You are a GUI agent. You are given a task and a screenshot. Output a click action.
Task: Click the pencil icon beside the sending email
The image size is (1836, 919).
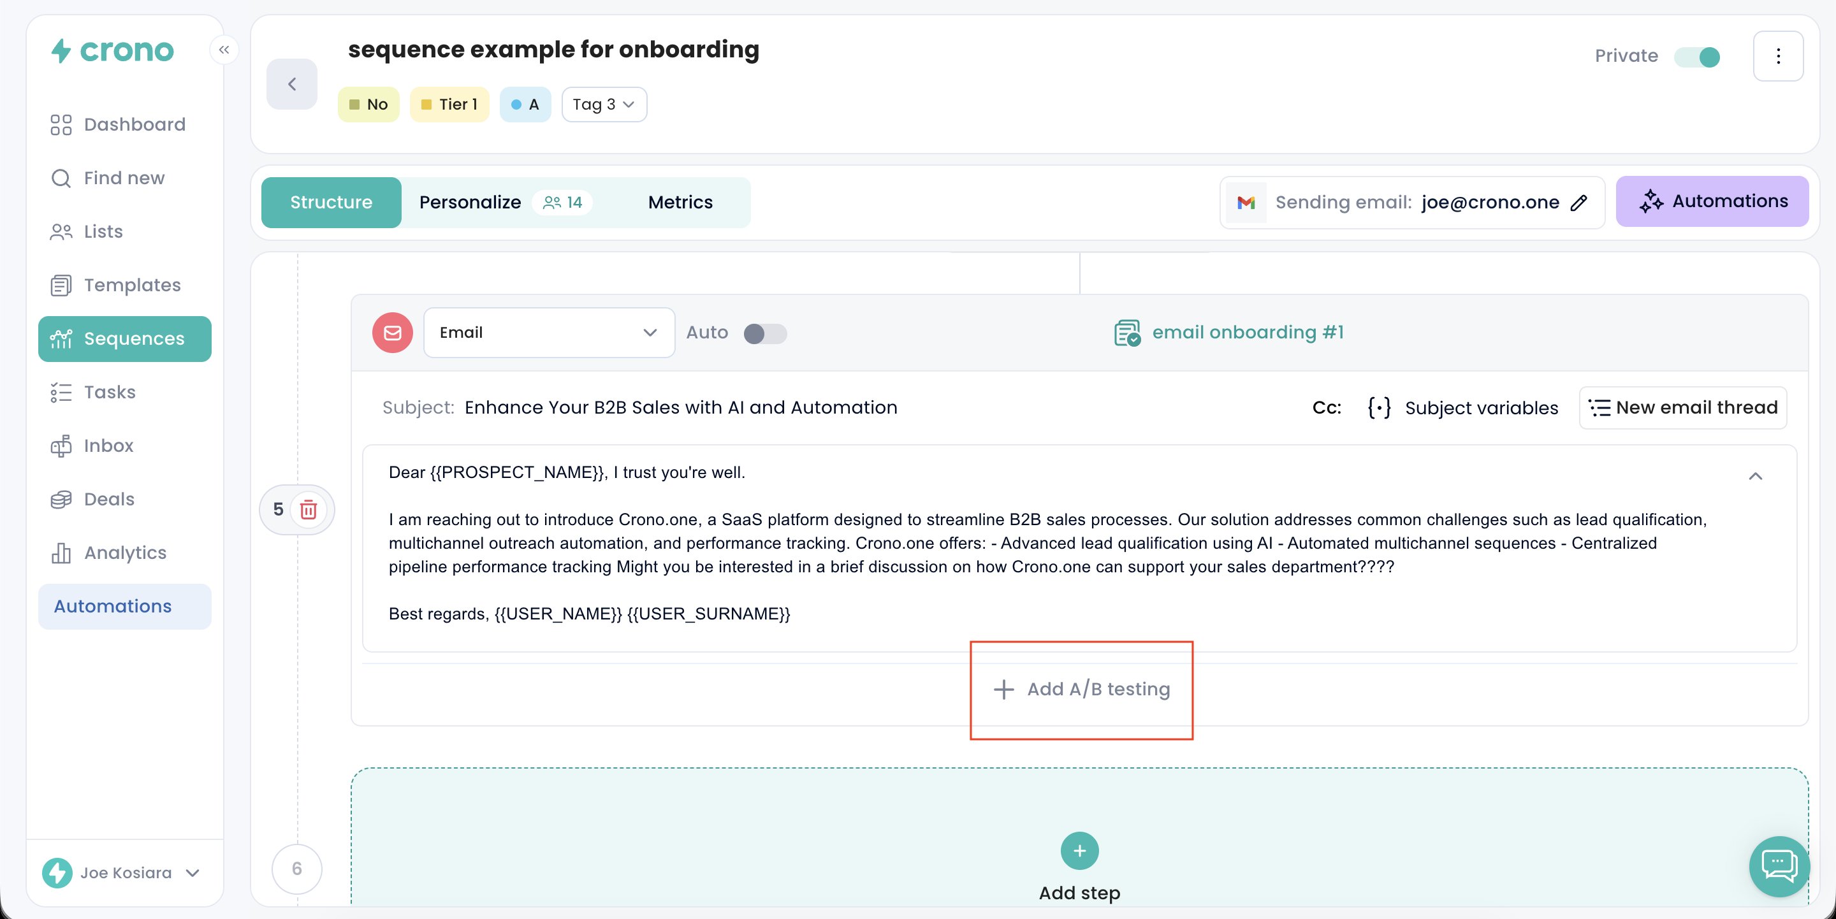[1580, 202]
